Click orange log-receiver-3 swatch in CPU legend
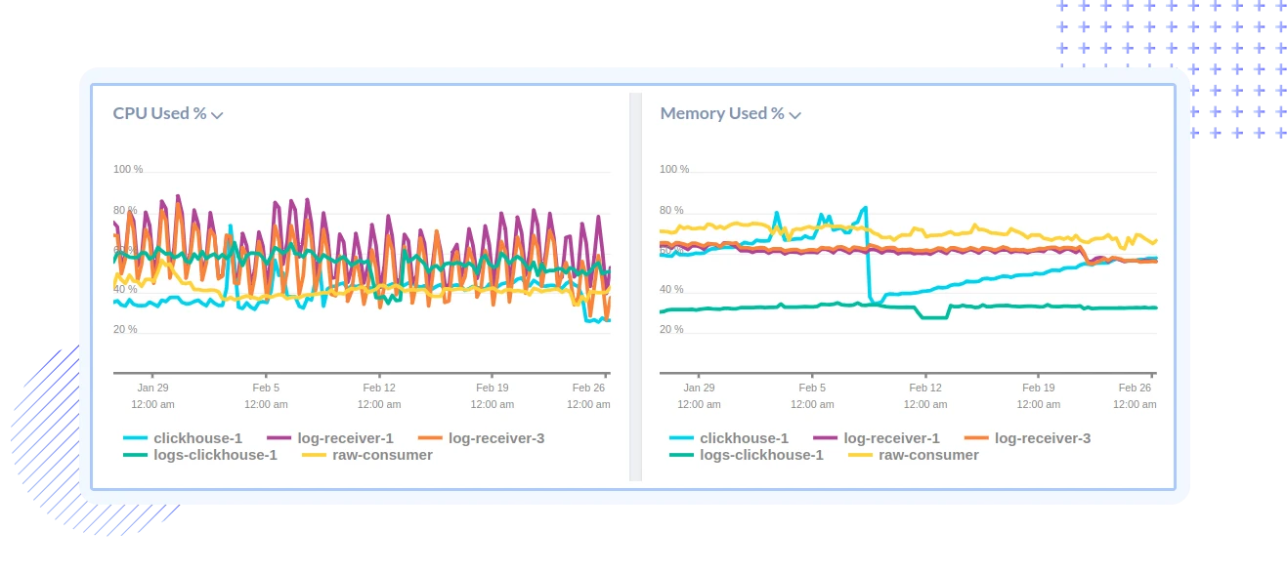Viewport: 1287px width, 573px height. 430,438
